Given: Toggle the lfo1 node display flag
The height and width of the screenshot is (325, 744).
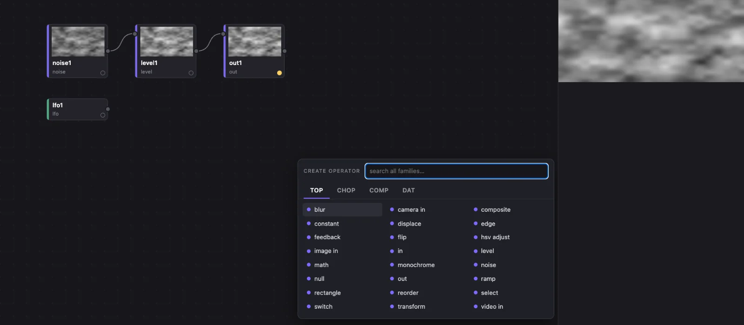Looking at the screenshot, I should [103, 115].
